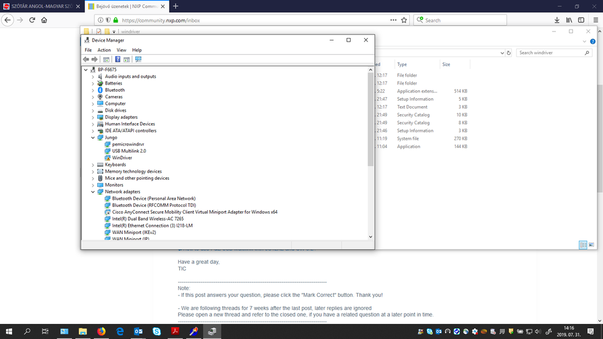Switch to the SZÓTÁR ANGOL-MAGYAR browser tab

pos(42,6)
